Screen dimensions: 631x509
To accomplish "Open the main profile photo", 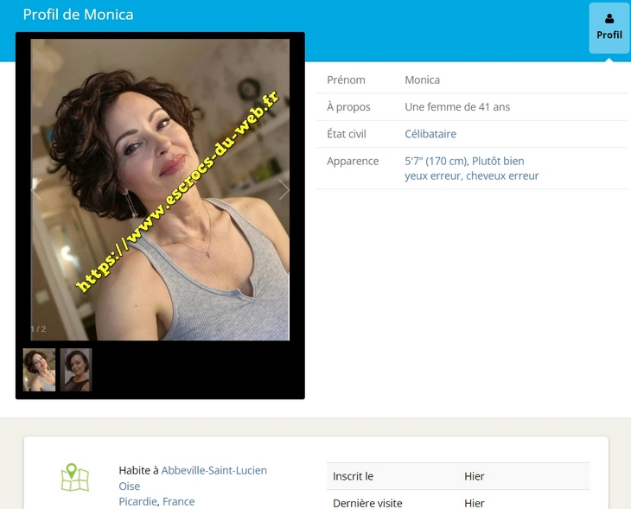I will click(x=160, y=189).
